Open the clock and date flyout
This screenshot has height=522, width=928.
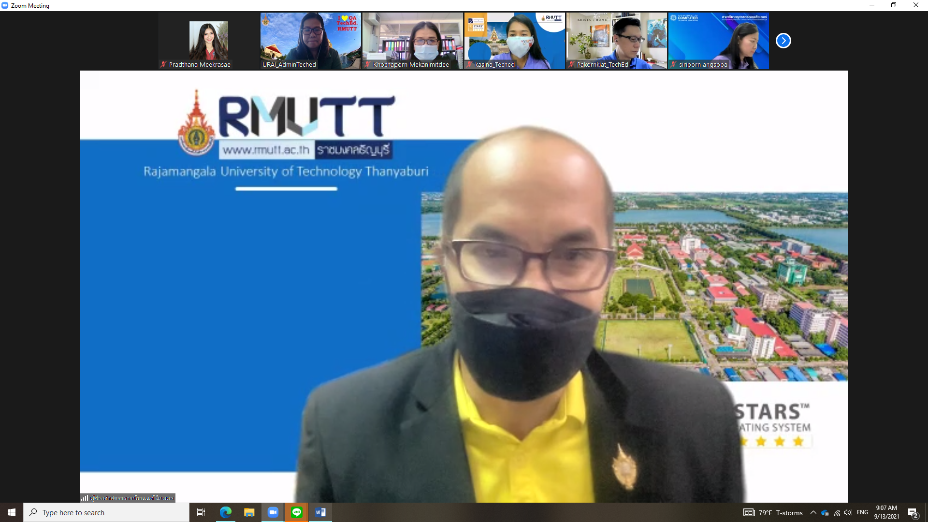pyautogui.click(x=886, y=512)
